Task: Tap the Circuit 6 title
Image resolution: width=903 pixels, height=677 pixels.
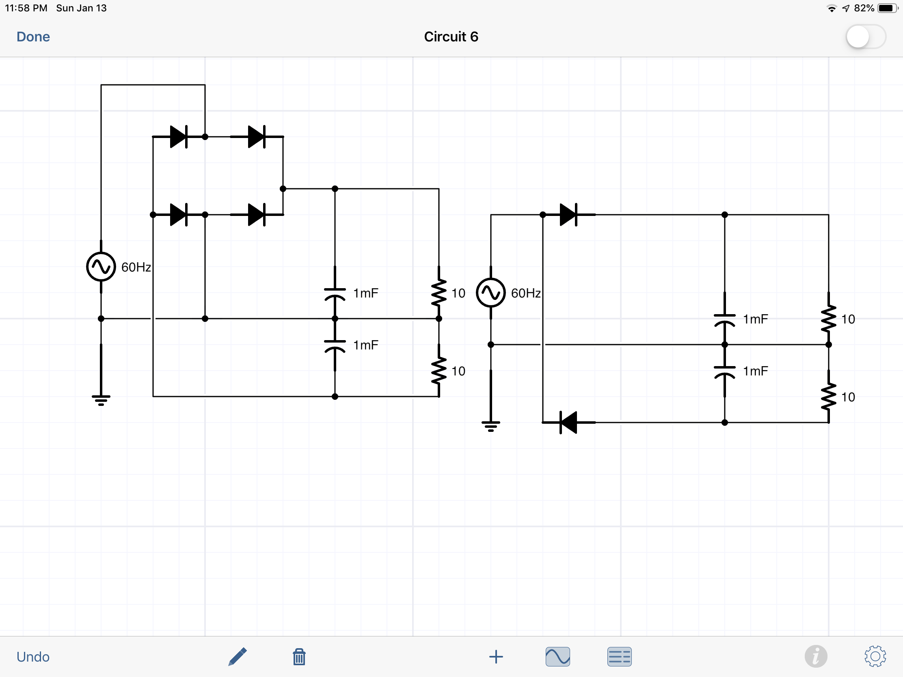Action: click(451, 37)
